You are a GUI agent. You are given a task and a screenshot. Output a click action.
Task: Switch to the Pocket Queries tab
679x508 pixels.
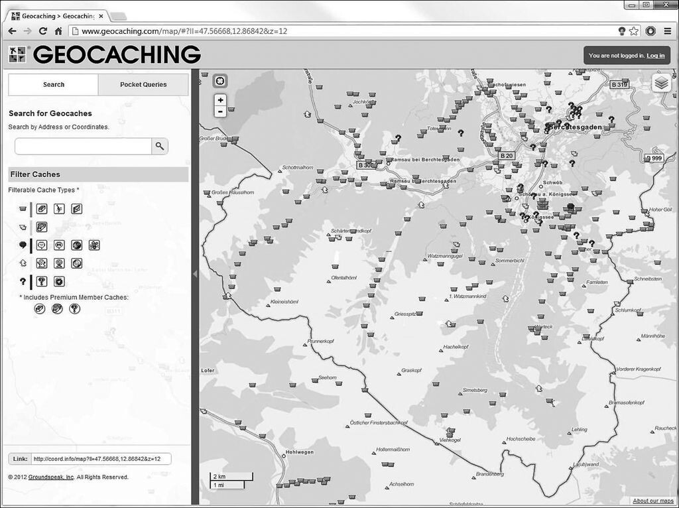(x=143, y=84)
